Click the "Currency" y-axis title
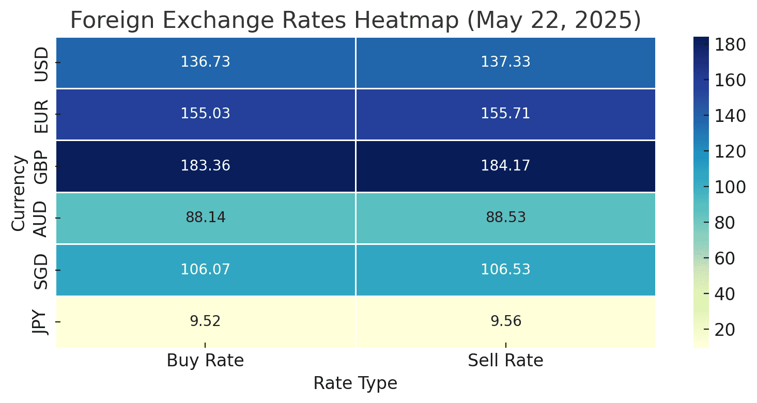757x403 pixels. pos(19,192)
